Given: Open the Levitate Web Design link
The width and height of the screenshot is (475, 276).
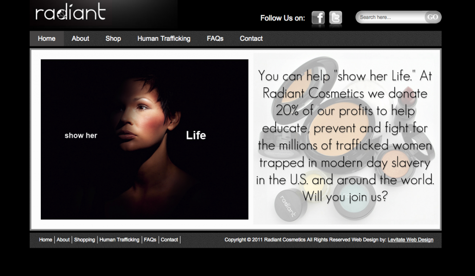Looking at the screenshot, I should click(411, 240).
